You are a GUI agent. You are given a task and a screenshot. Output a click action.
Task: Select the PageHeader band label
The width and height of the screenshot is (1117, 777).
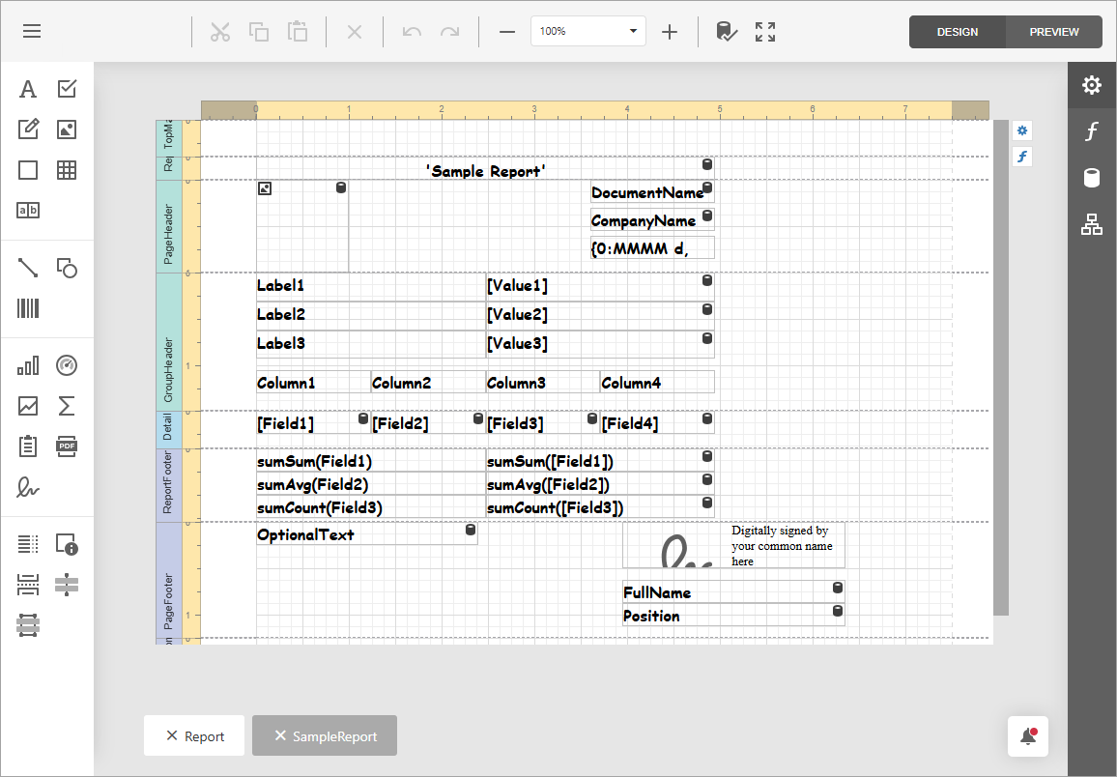pyautogui.click(x=169, y=226)
